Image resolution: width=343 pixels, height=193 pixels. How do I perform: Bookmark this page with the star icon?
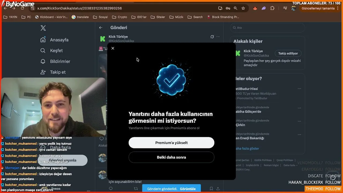click(243, 8)
